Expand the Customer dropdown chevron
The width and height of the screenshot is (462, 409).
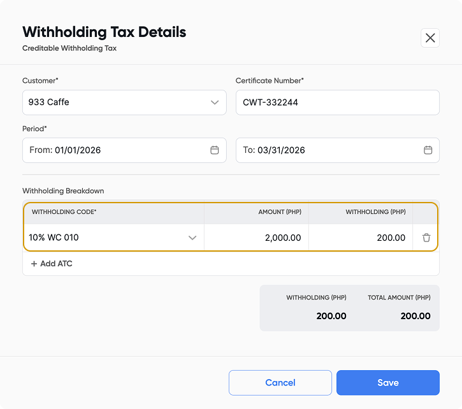pos(215,103)
